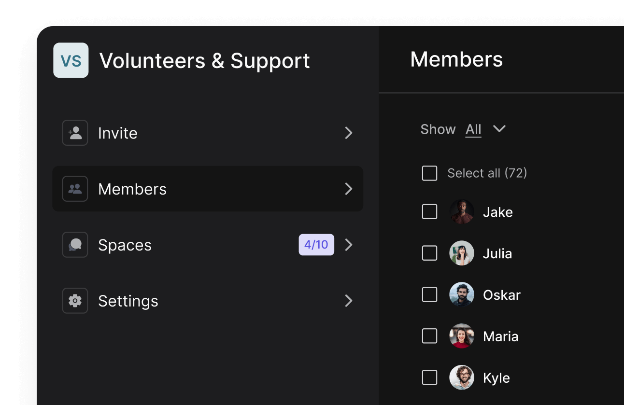Open the Show All filter dropdown
624x405 pixels.
click(500, 129)
